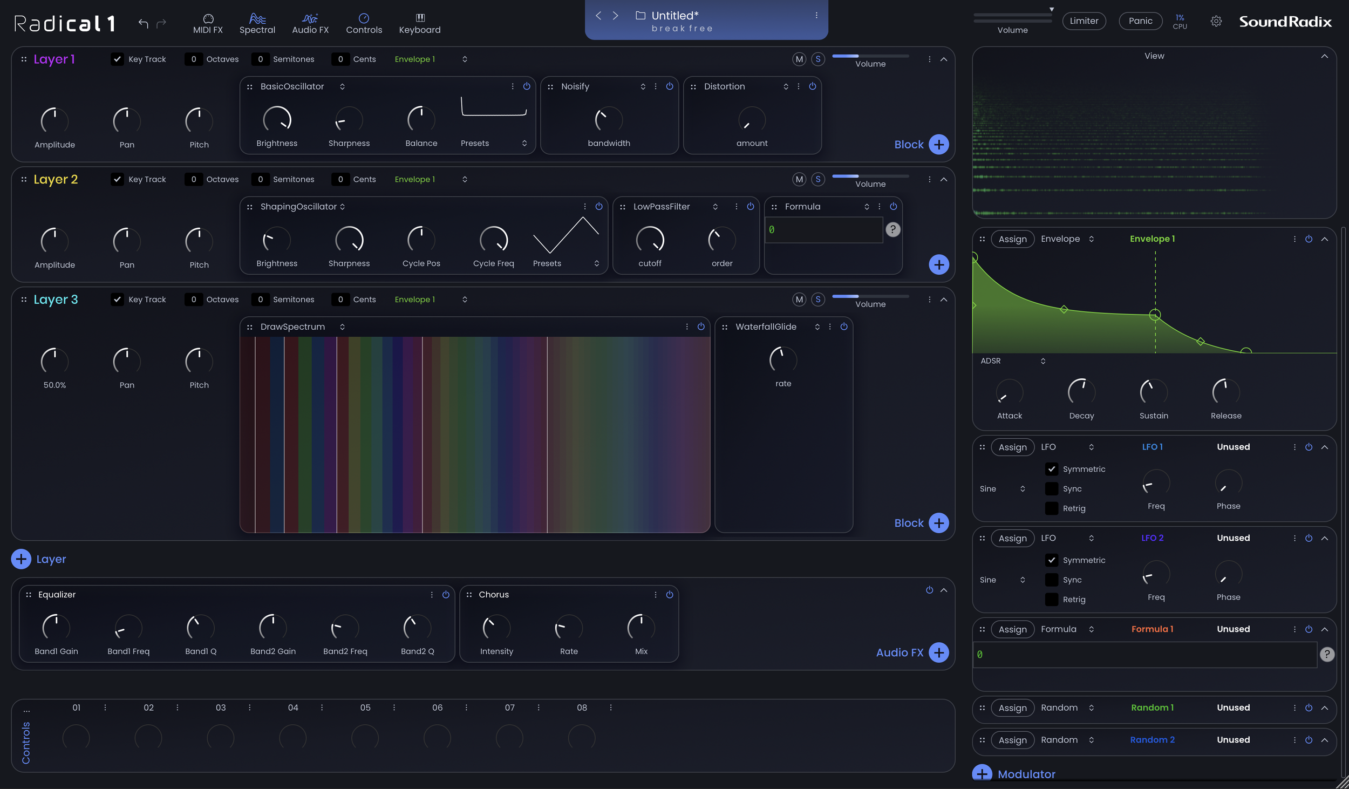Add new Audio FX plus button
Screen dimensions: 1349x789
point(939,652)
